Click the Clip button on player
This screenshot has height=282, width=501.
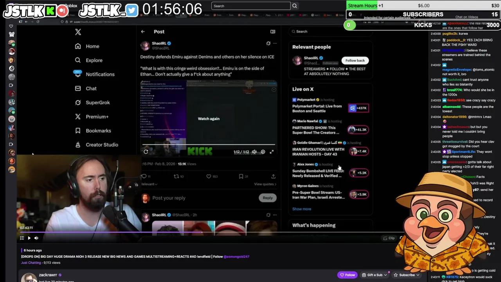tap(389, 238)
